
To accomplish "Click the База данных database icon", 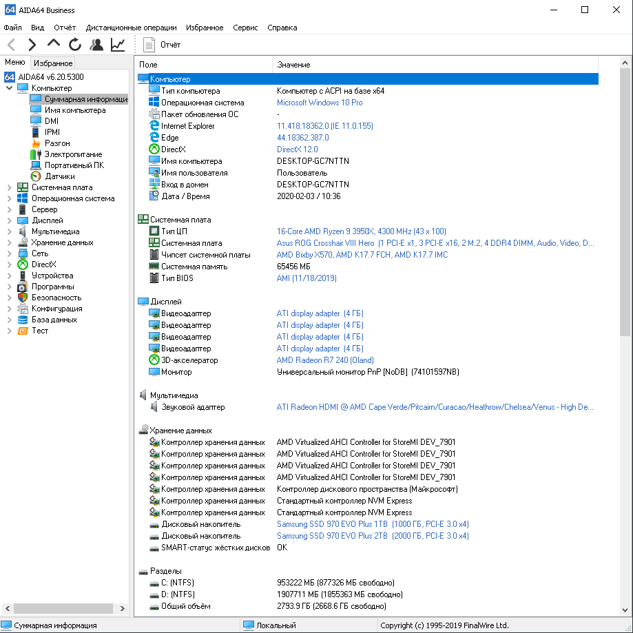I will tap(23, 320).
